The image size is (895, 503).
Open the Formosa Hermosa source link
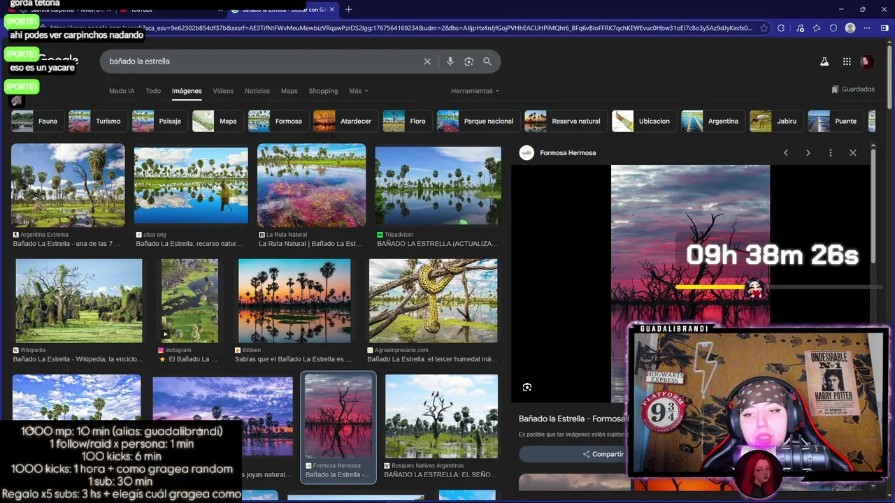[568, 153]
